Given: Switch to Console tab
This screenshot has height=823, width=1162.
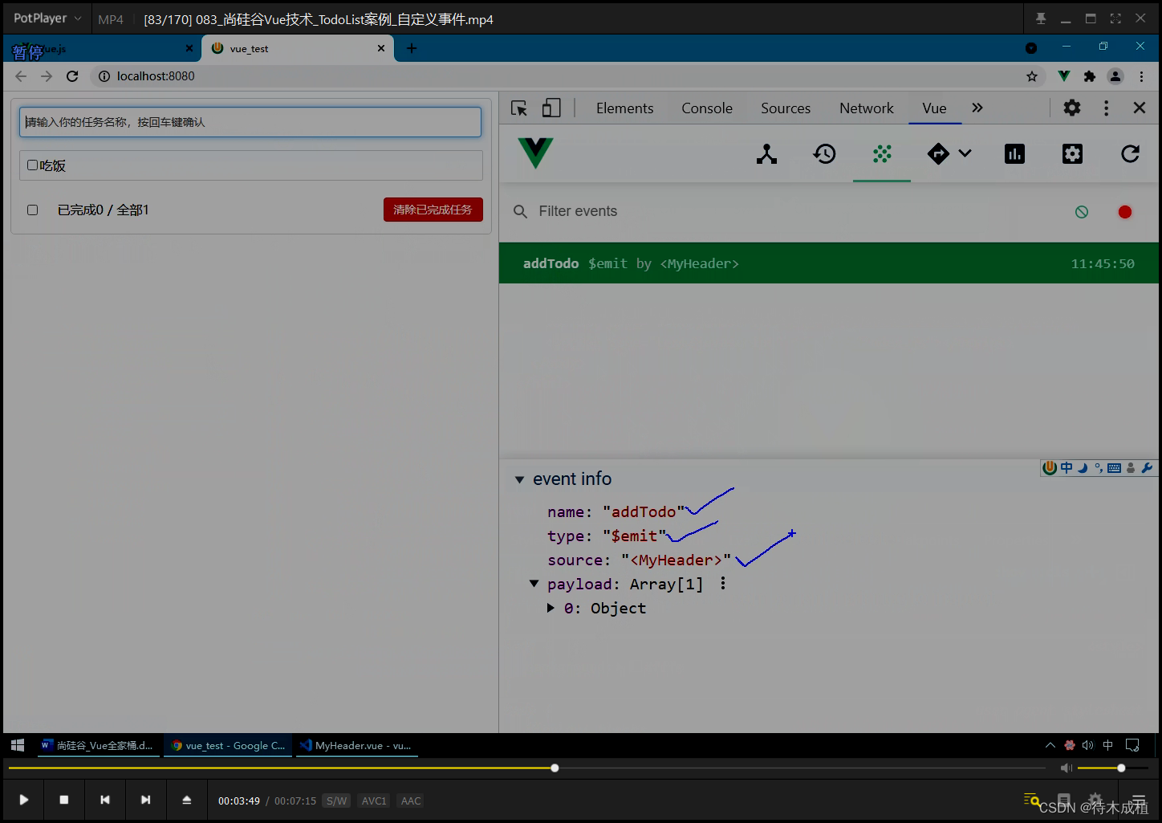Looking at the screenshot, I should (x=707, y=108).
